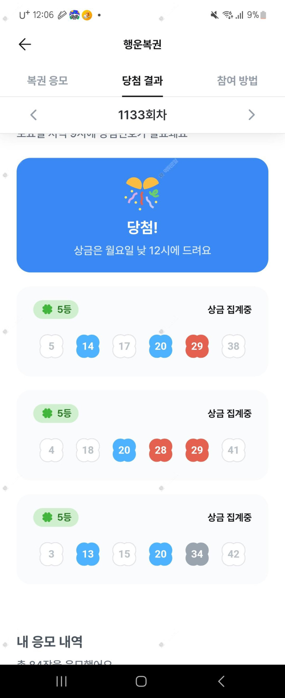
Task: Tap the back arrow in header
Action: 25,44
